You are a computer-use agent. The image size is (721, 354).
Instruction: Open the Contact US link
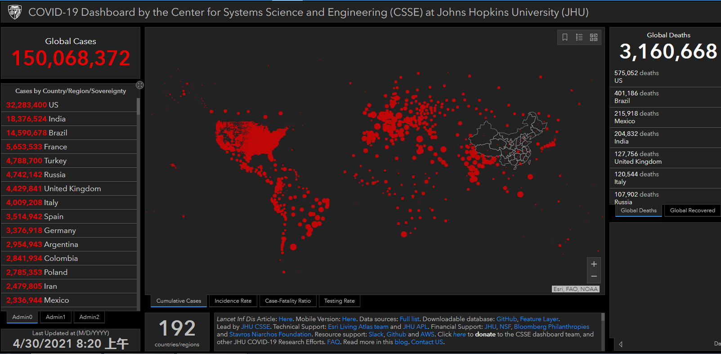pyautogui.click(x=427, y=342)
